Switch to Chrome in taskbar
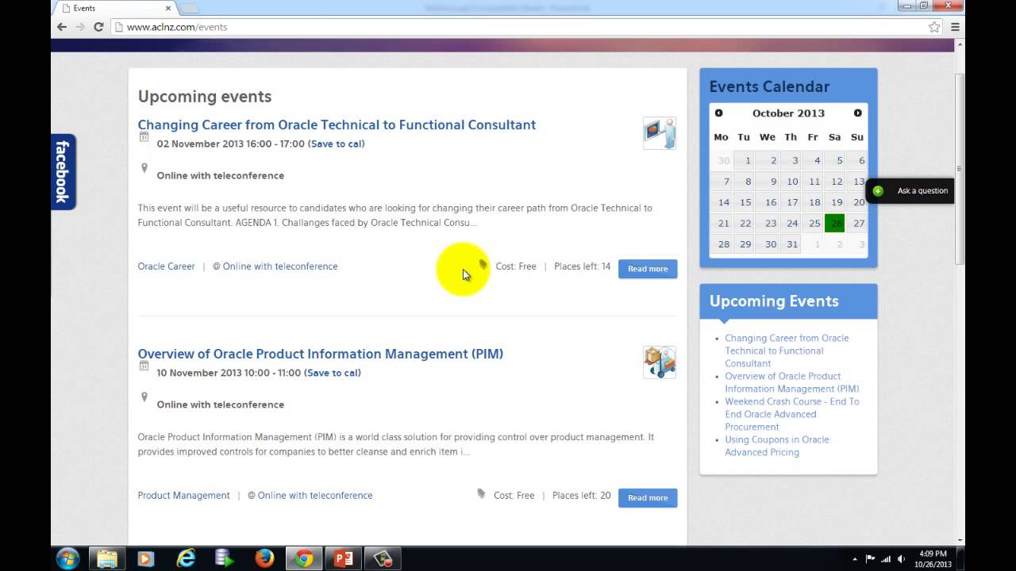This screenshot has height=571, width=1016. point(303,559)
